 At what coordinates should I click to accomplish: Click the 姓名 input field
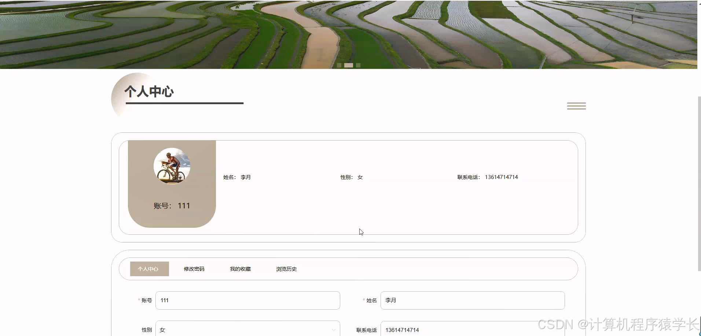(473, 300)
